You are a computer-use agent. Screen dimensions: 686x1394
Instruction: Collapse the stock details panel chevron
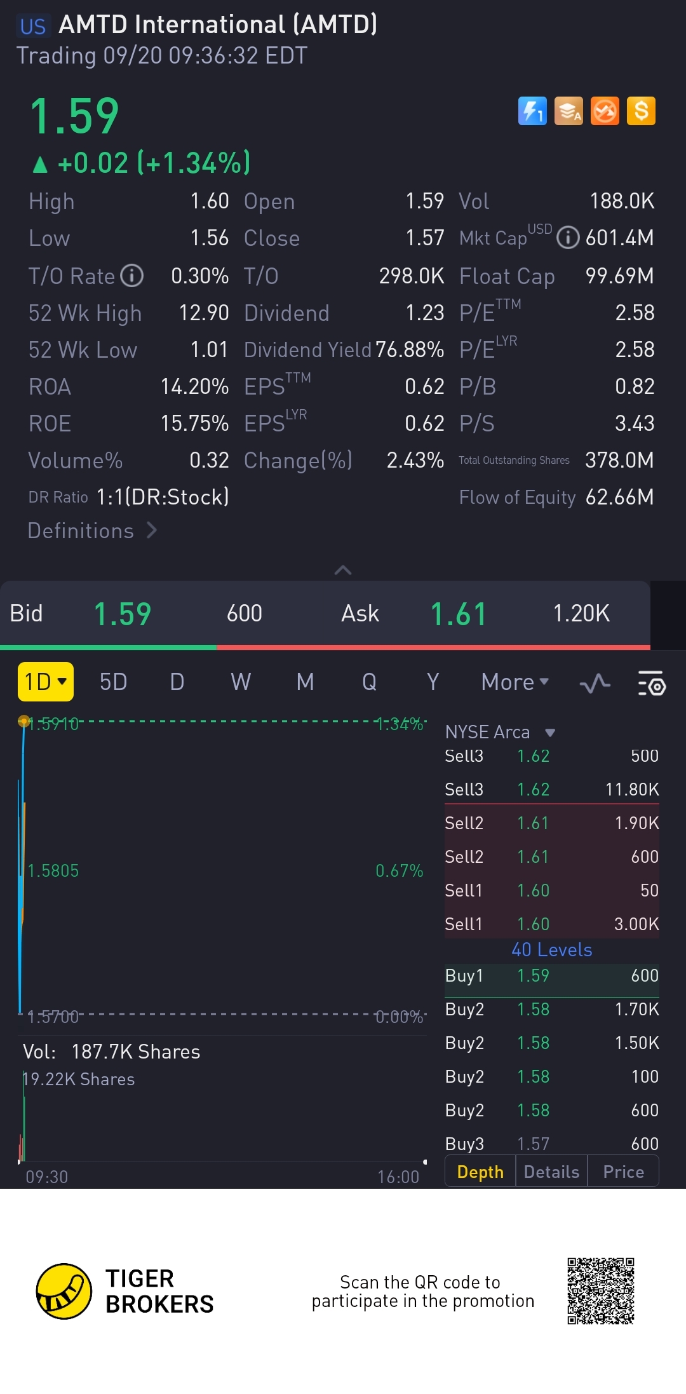[x=343, y=570]
